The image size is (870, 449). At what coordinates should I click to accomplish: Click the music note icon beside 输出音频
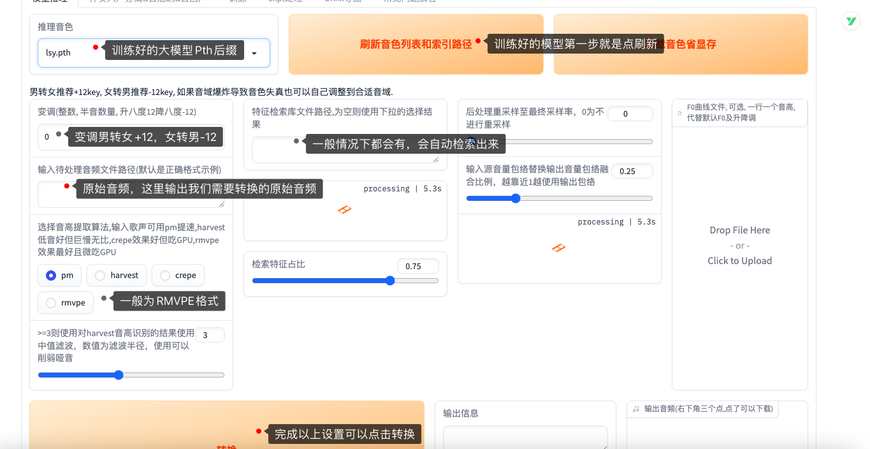tap(637, 409)
